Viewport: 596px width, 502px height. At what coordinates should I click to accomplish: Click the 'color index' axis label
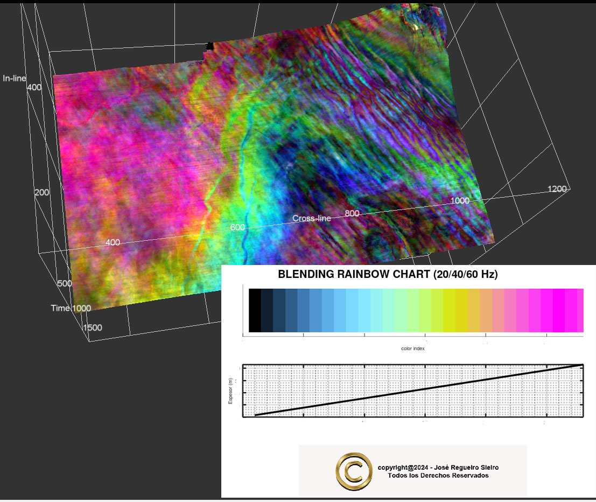413,348
